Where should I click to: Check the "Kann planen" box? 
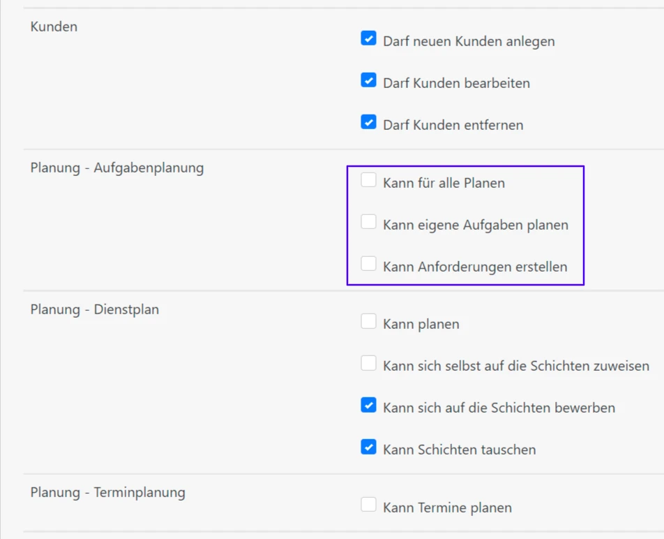coord(368,320)
